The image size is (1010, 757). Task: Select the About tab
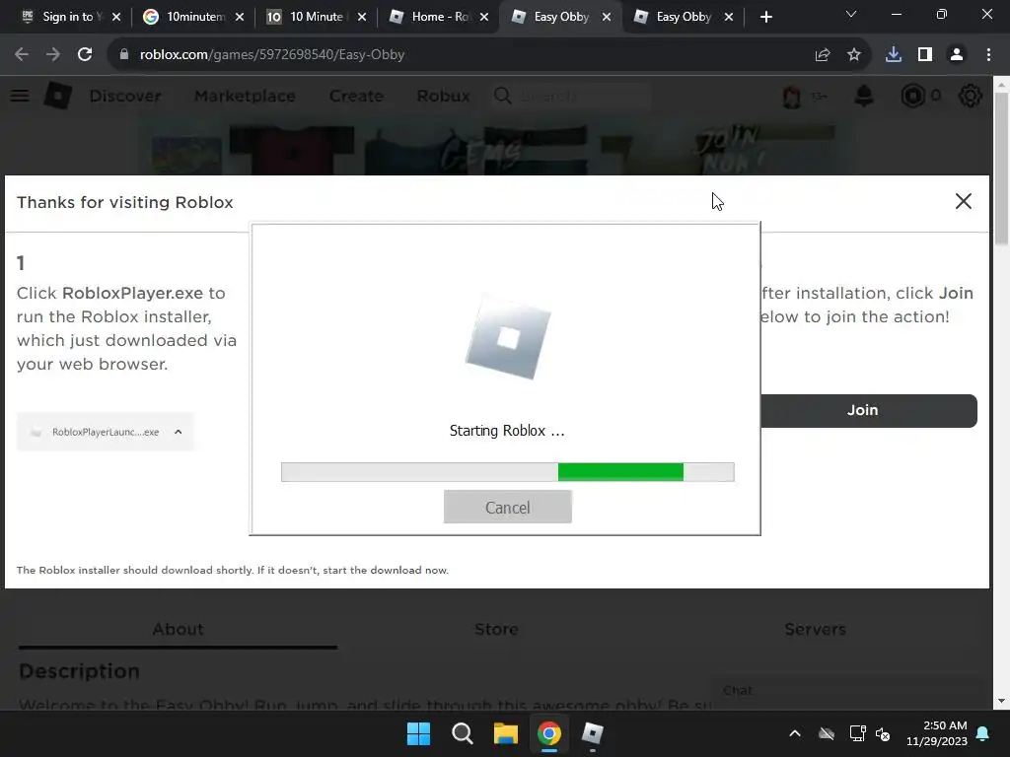click(178, 629)
